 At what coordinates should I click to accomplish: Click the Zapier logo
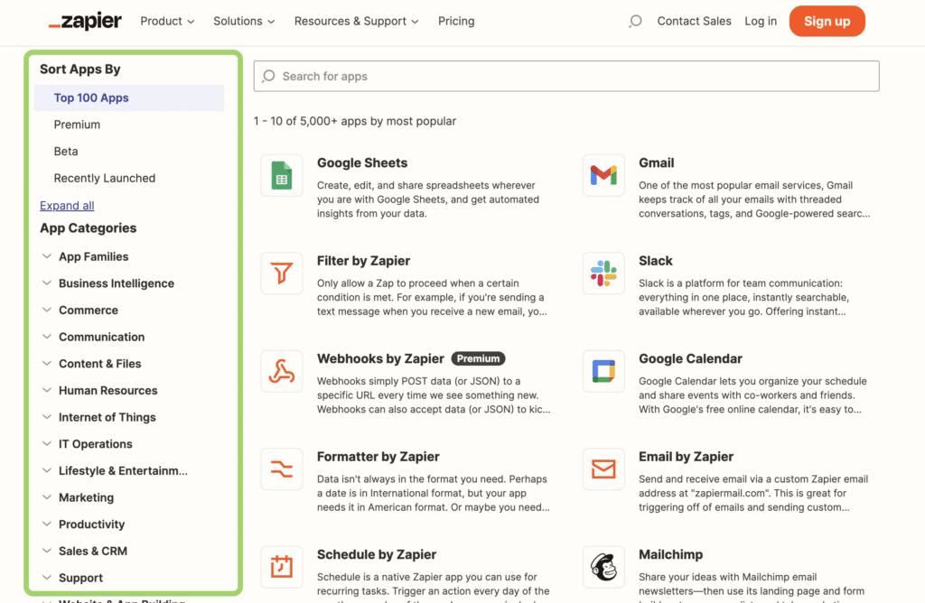[x=85, y=22]
